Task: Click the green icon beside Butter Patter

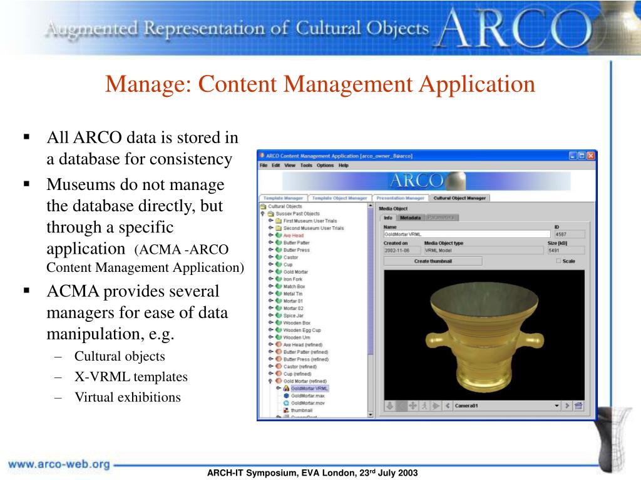Action: (279, 243)
